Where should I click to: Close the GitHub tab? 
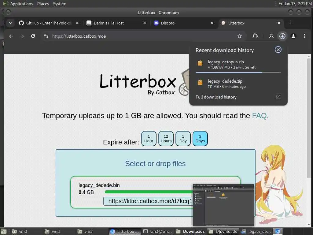coord(77,23)
